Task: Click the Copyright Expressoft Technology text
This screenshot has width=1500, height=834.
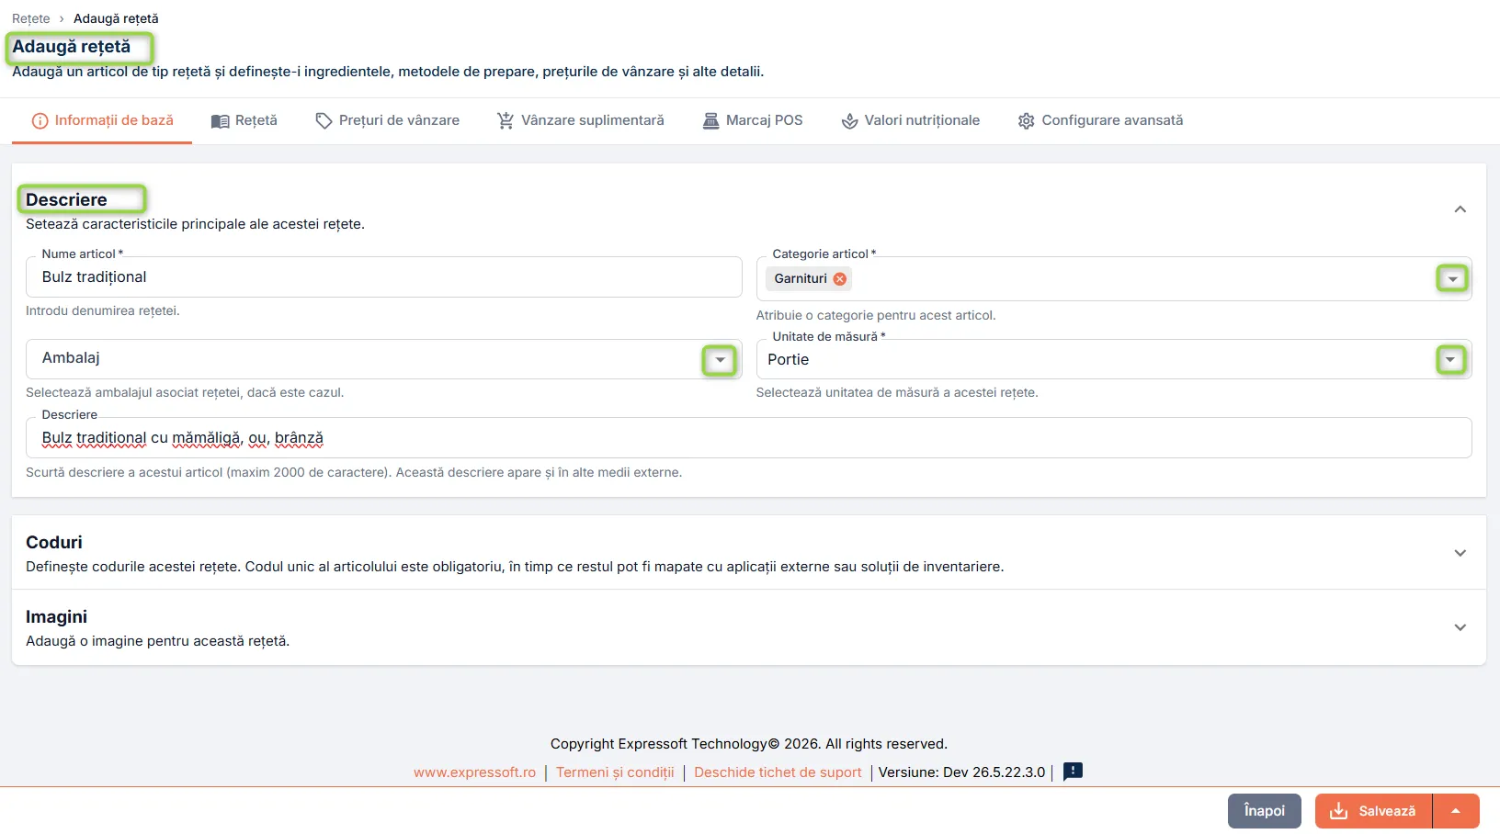Action: (x=749, y=744)
